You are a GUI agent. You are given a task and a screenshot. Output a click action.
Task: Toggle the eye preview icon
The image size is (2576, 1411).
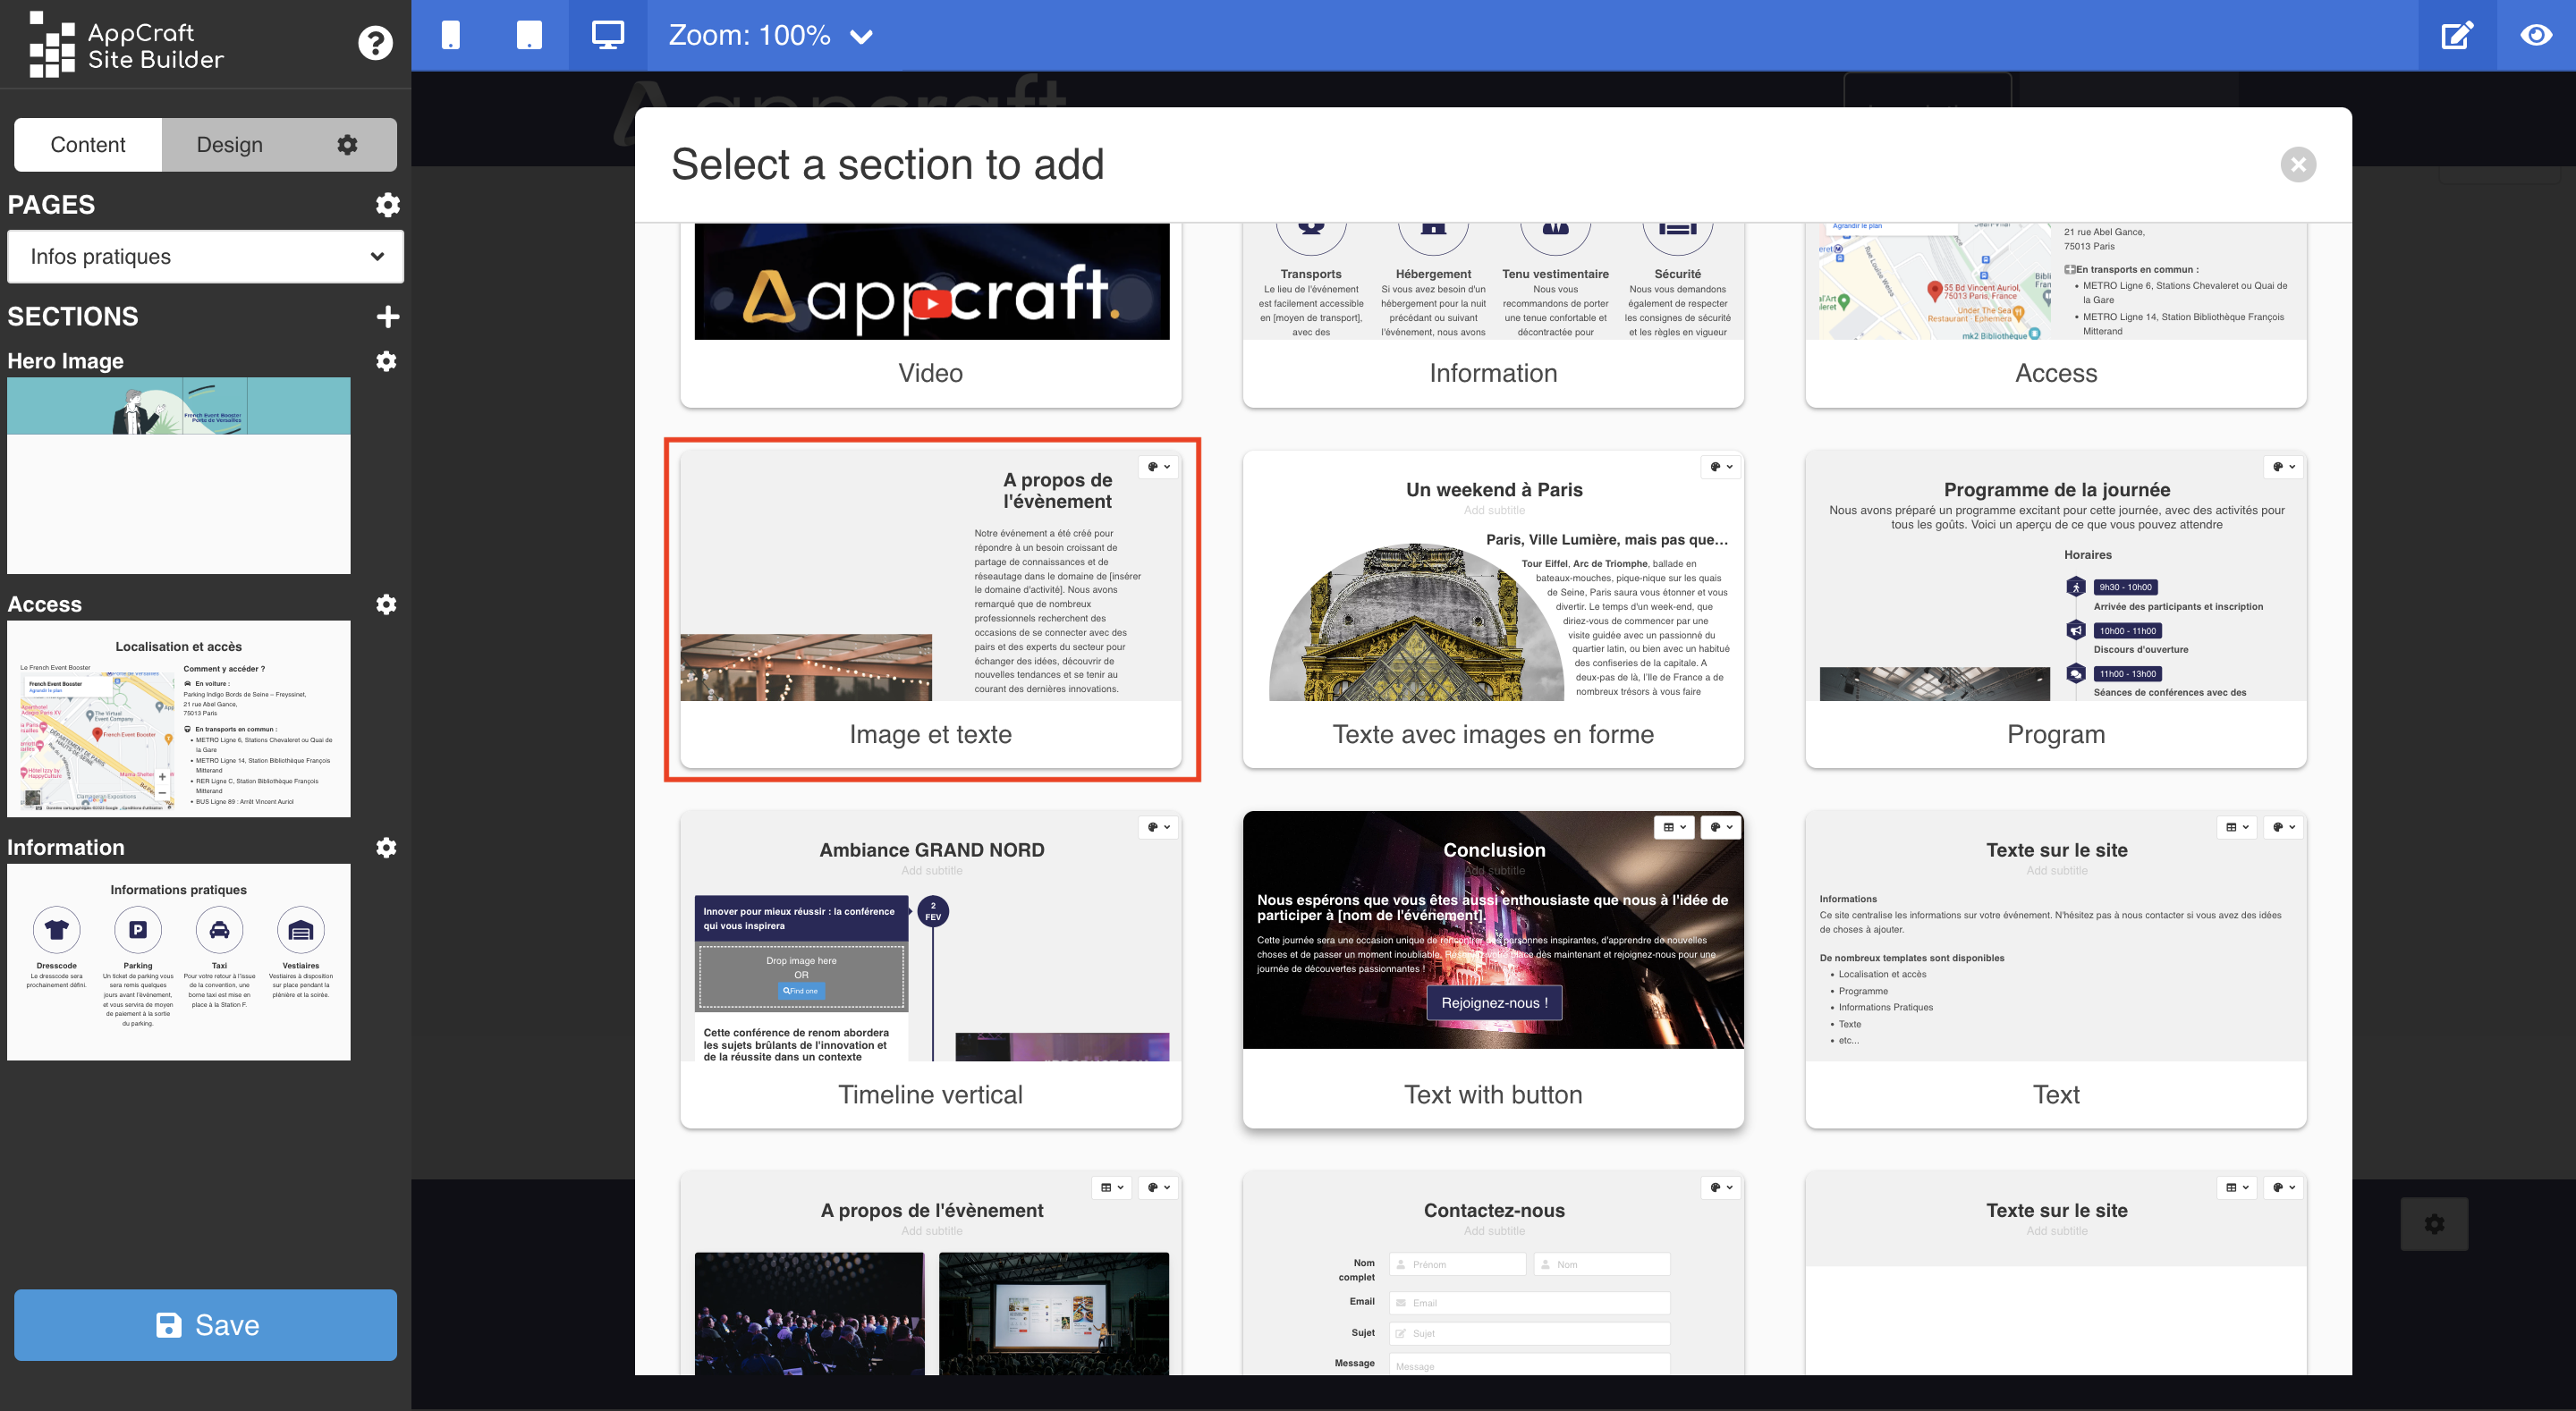[x=2536, y=35]
